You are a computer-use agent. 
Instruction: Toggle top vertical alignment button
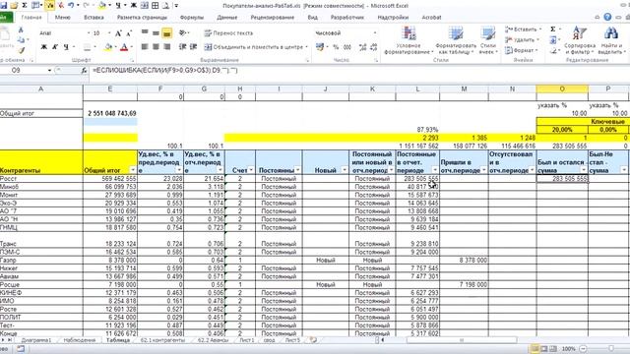[145, 33]
